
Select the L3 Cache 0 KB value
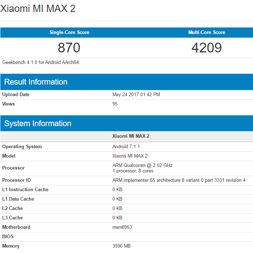(x=117, y=218)
